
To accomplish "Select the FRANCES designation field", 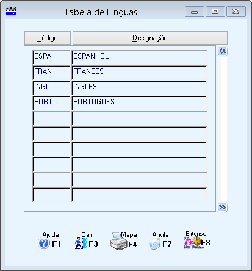I will coord(139,73).
